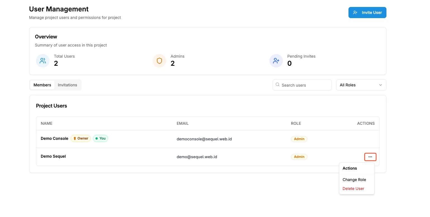Click the green You badge

[101, 138]
